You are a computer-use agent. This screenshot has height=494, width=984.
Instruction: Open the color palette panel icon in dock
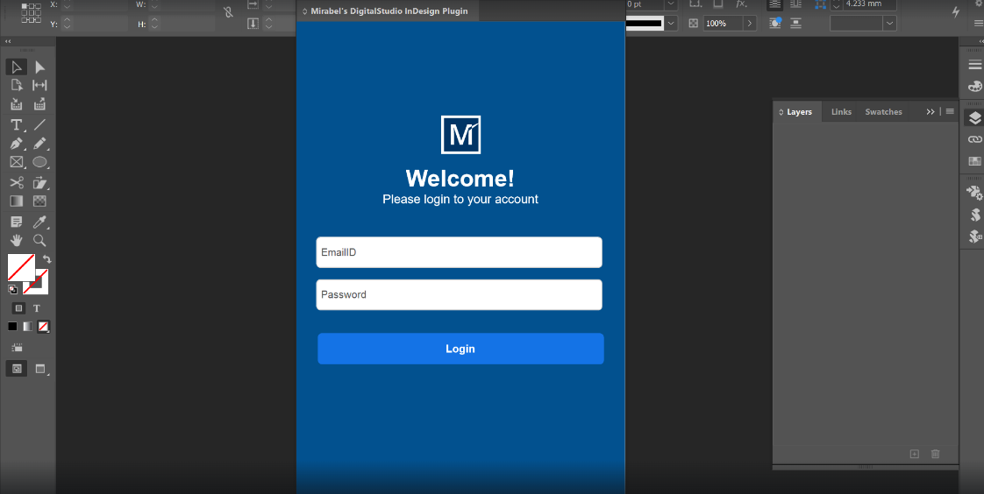click(974, 86)
